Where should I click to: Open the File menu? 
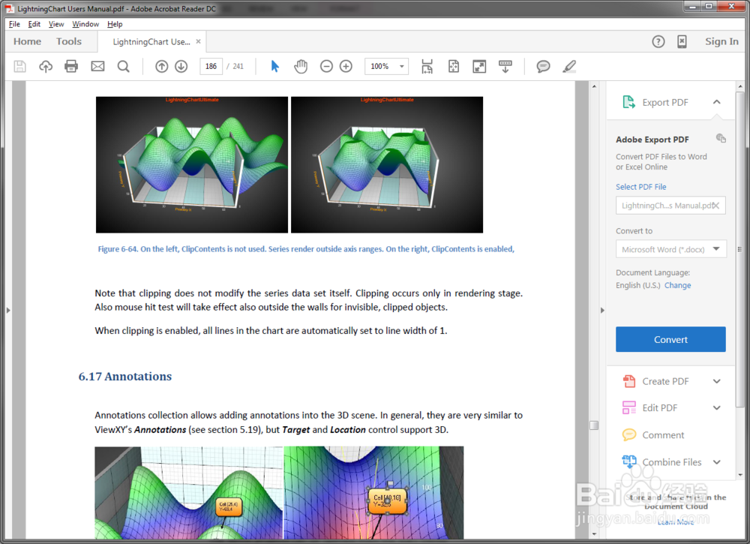[x=14, y=24]
